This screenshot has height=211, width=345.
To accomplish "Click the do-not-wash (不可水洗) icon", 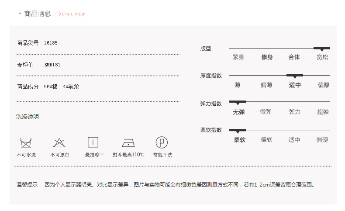I will tap(26, 143).
